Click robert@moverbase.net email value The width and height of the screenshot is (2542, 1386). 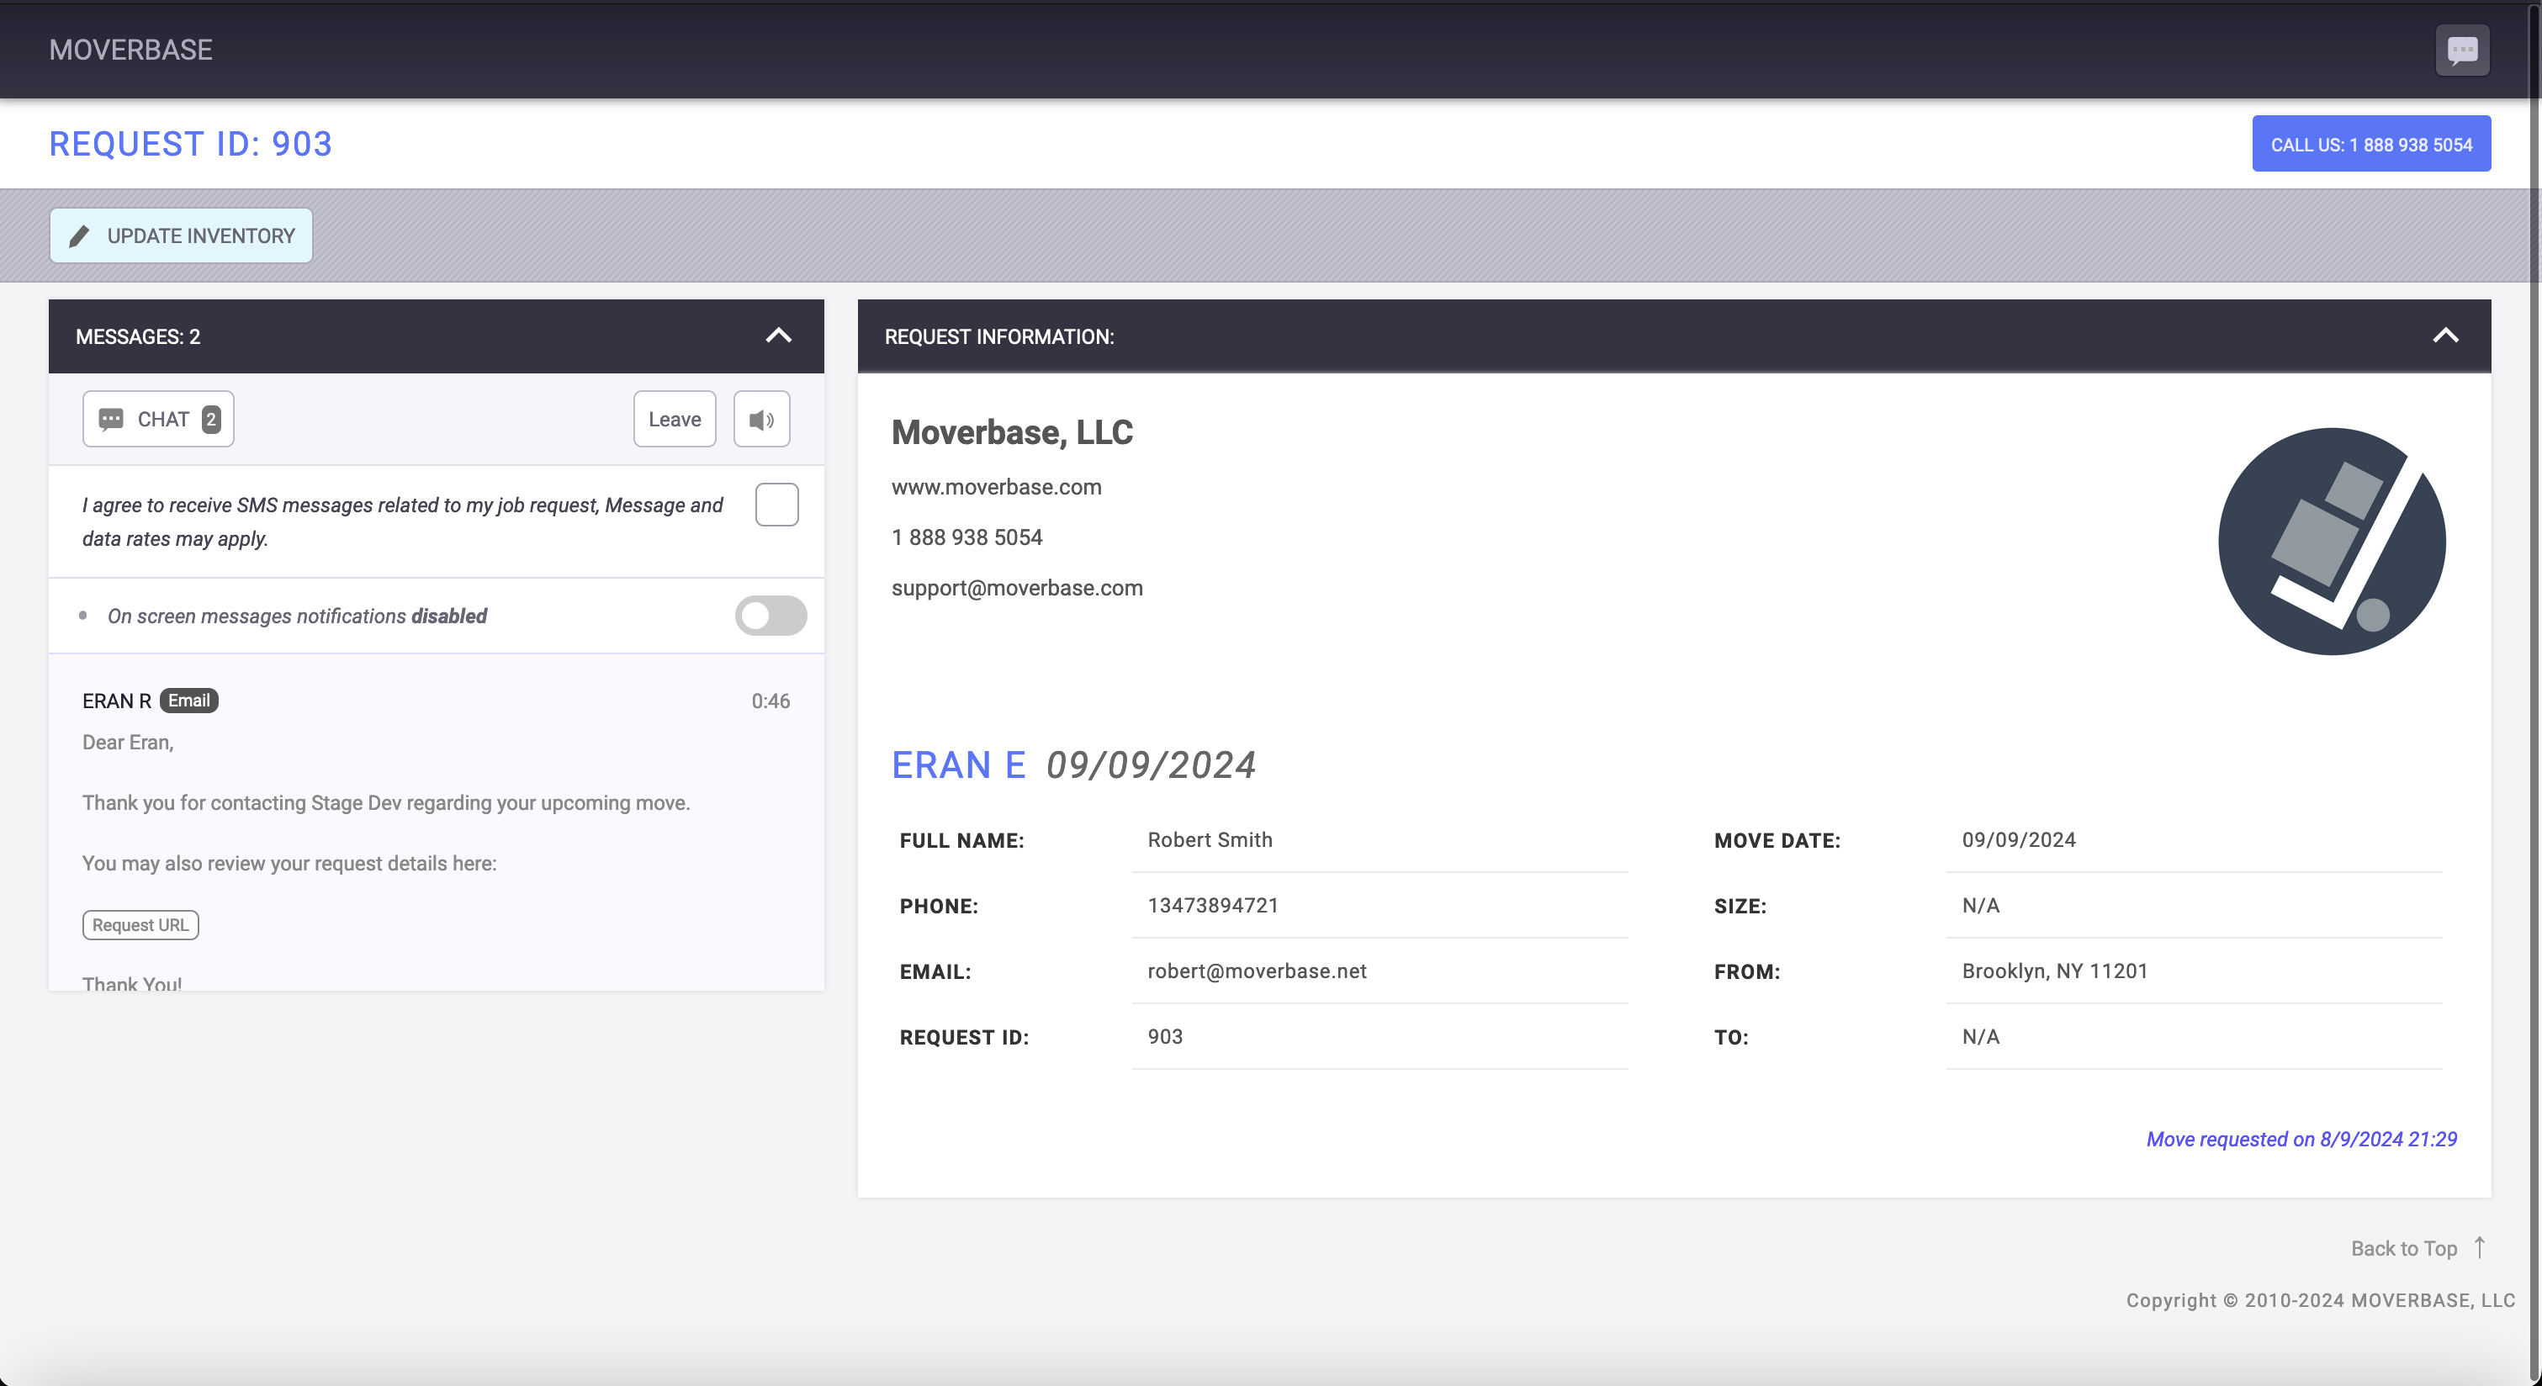(x=1258, y=971)
